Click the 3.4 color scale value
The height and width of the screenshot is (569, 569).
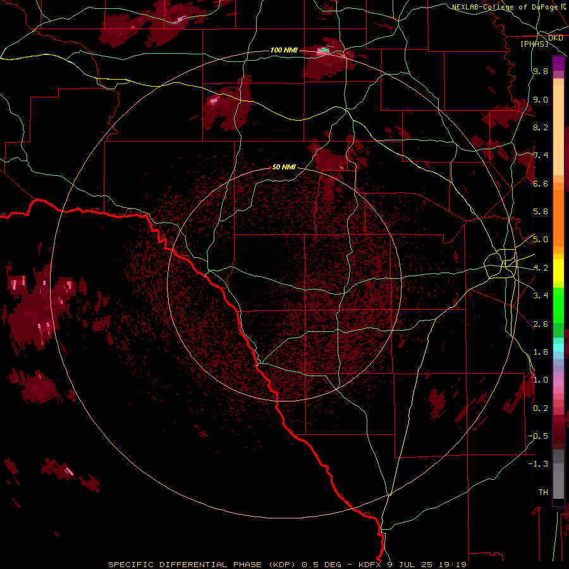[541, 296]
